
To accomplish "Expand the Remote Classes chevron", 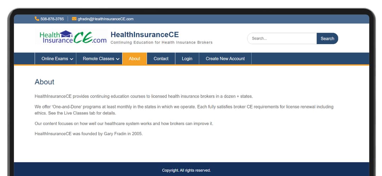I will click(x=118, y=59).
